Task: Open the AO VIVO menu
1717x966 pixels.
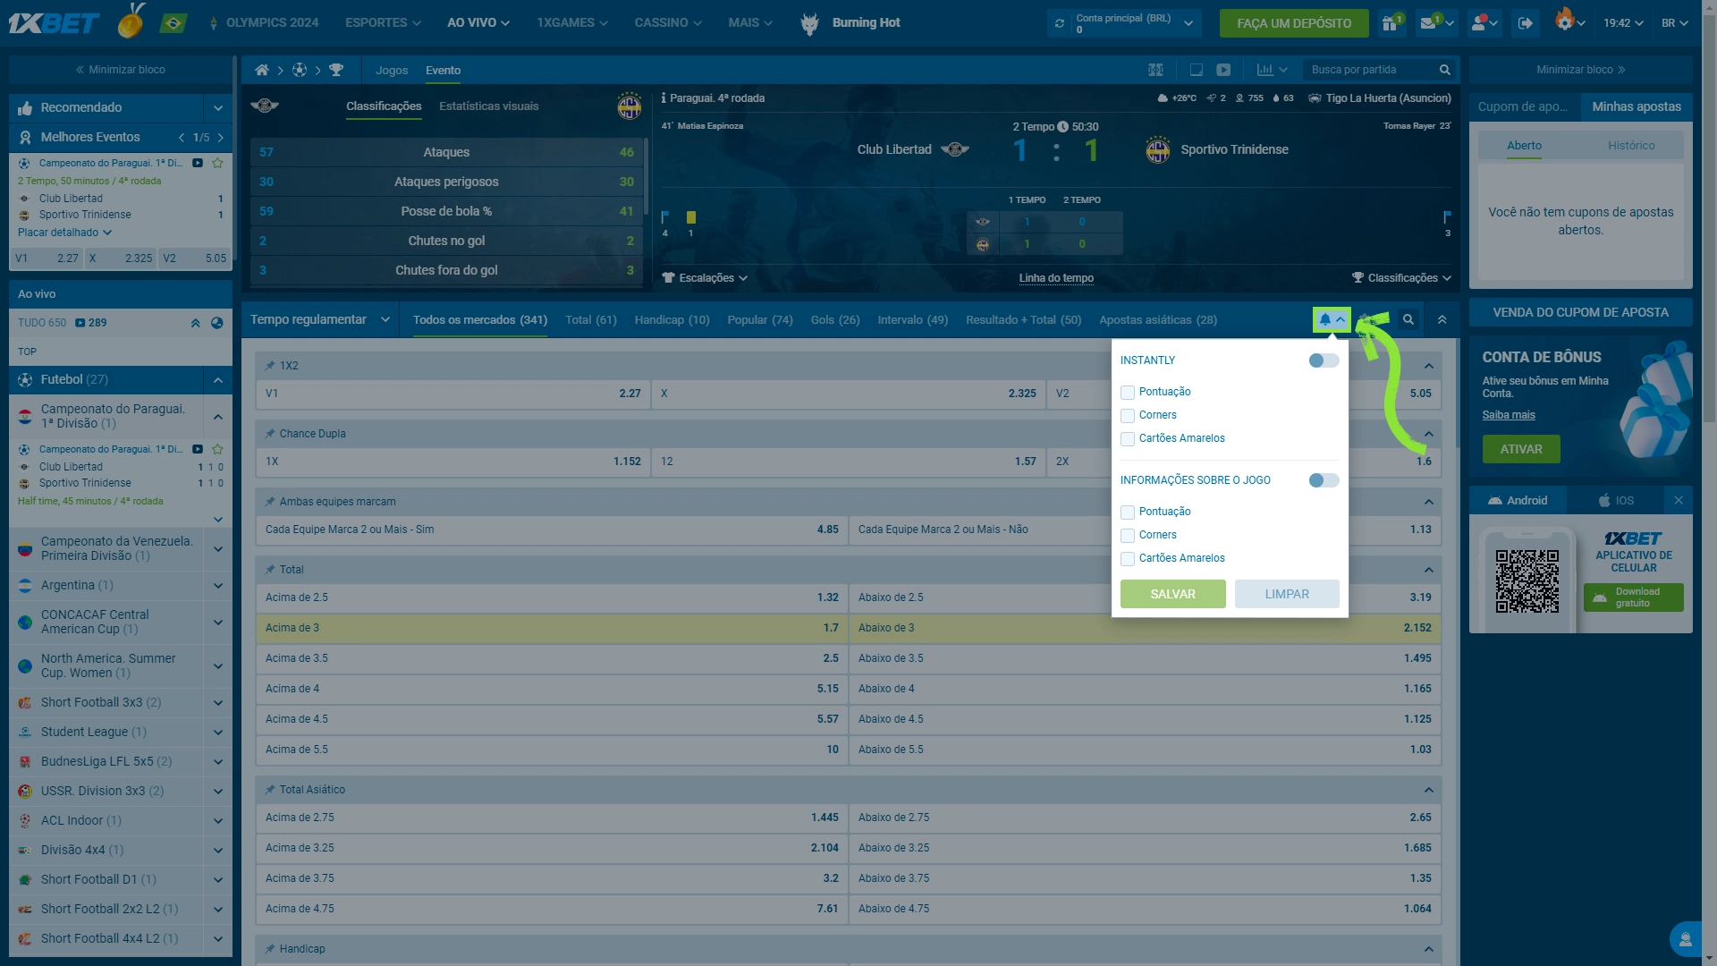Action: (478, 23)
